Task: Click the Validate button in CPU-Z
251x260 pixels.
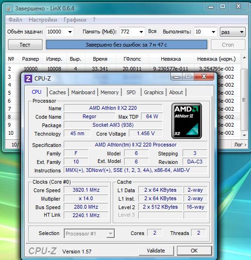Action: (156, 251)
